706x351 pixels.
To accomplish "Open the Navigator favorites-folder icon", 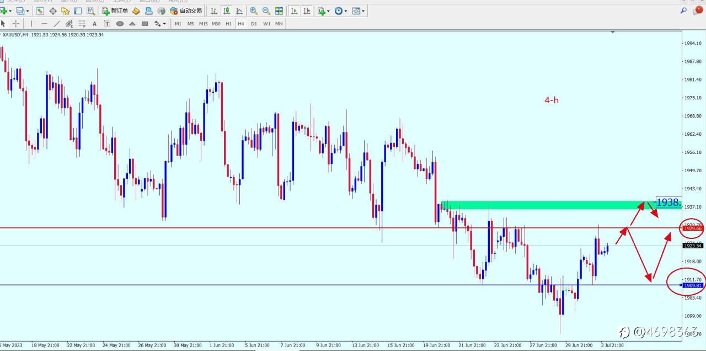I will coord(65,10).
